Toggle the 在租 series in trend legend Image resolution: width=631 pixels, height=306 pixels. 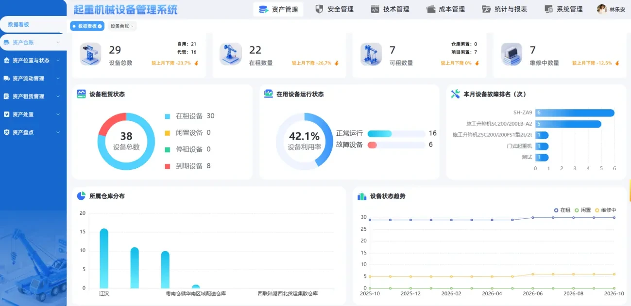pos(563,210)
